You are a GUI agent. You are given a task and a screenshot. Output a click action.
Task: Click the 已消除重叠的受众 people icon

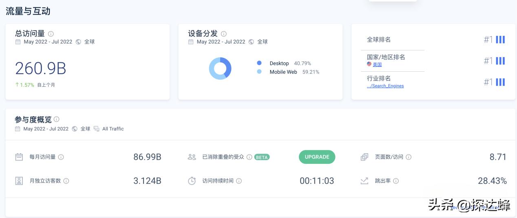point(192,157)
